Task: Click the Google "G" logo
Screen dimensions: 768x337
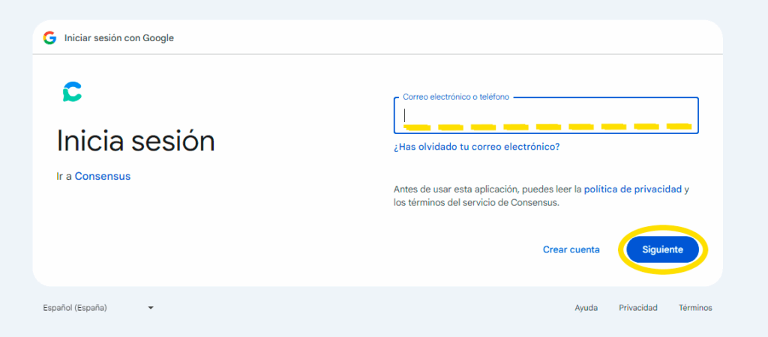Action: click(50, 37)
